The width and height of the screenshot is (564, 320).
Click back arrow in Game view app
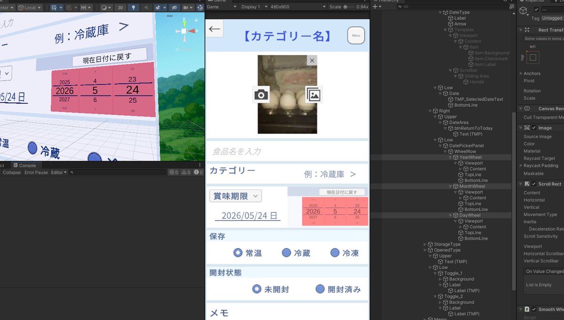point(215,29)
